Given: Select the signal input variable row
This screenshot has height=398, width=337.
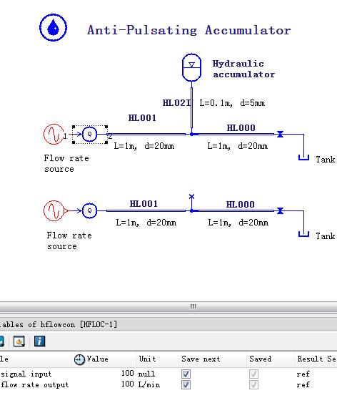Looking at the screenshot, I should [168, 374].
